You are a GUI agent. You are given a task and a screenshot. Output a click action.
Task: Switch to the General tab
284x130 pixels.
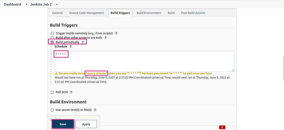(x=57, y=13)
